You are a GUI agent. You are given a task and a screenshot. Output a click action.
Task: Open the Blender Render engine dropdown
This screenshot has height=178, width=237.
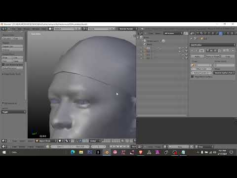tap(128, 29)
